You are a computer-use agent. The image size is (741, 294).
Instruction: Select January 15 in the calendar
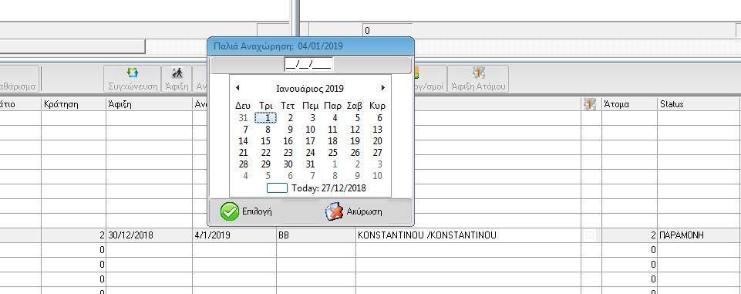pos(265,141)
